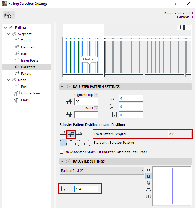This screenshot has width=195, height=208.
Task: Choose the last of the four pattern alignment icons
Action: click(87, 143)
